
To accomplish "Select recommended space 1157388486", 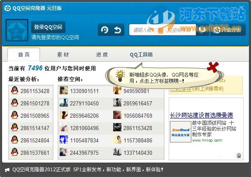I will coord(138,140).
